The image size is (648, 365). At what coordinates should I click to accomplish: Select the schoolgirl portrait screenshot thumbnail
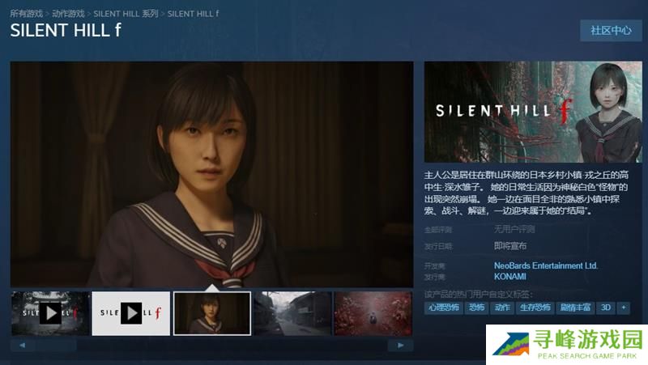tap(212, 313)
